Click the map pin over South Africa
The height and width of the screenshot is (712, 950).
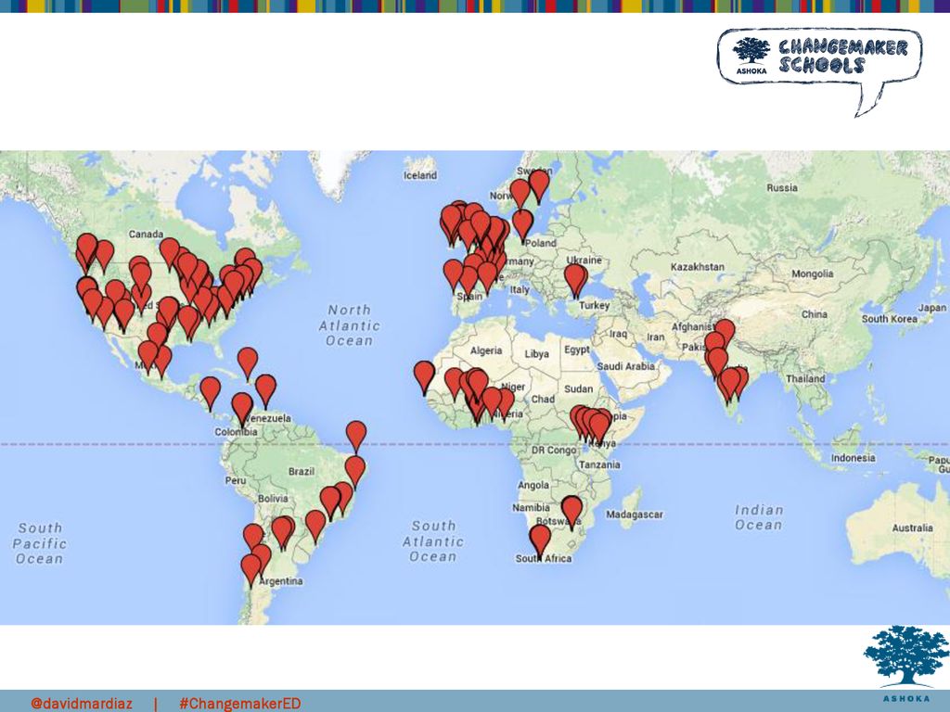point(540,541)
